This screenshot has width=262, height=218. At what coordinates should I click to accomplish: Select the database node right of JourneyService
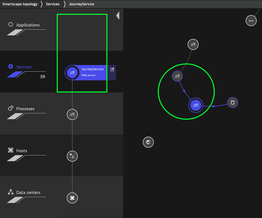point(232,103)
